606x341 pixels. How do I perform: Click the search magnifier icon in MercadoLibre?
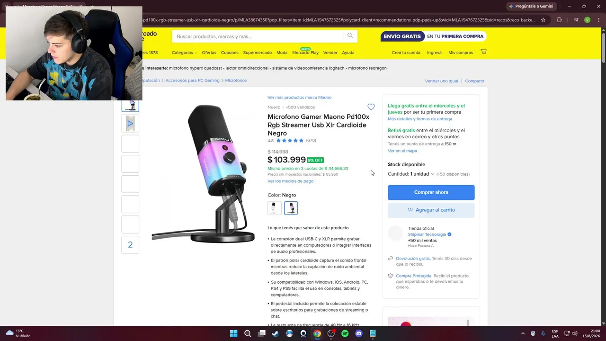pyautogui.click(x=350, y=36)
